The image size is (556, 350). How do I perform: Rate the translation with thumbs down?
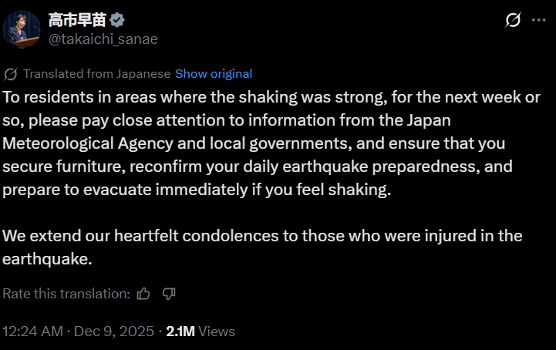[x=169, y=294]
